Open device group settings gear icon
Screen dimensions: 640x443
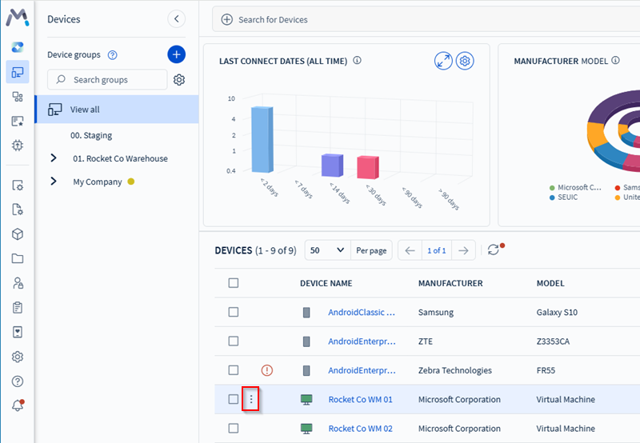pyautogui.click(x=179, y=80)
